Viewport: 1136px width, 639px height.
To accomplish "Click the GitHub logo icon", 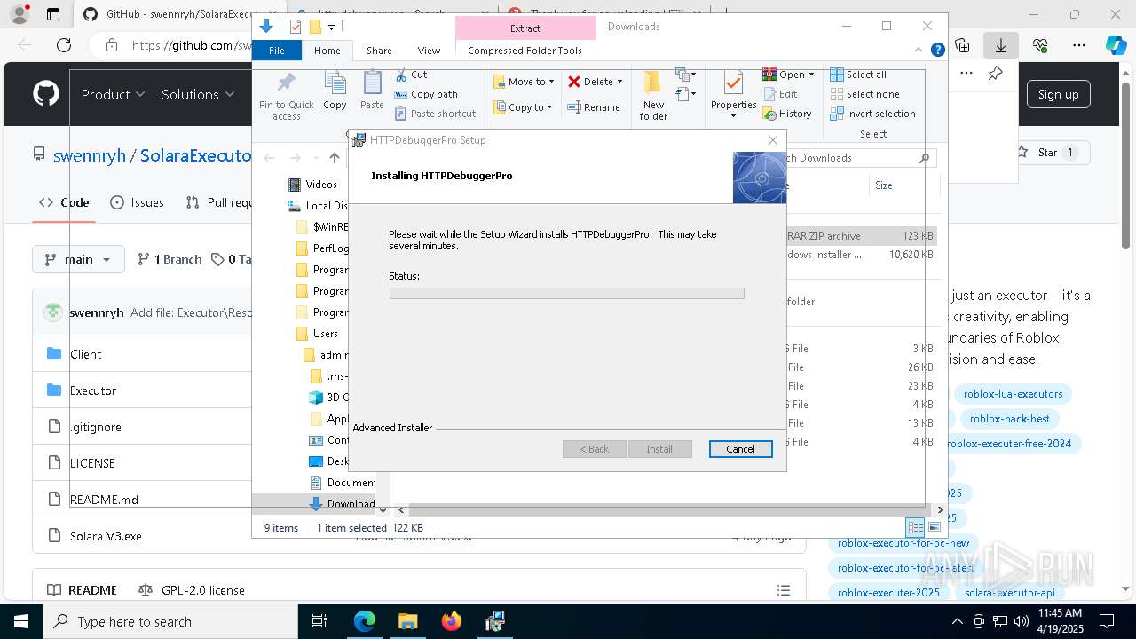I will click(46, 94).
